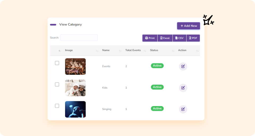
Task: Click the edit icon for Kids row
Action: pyautogui.click(x=183, y=88)
